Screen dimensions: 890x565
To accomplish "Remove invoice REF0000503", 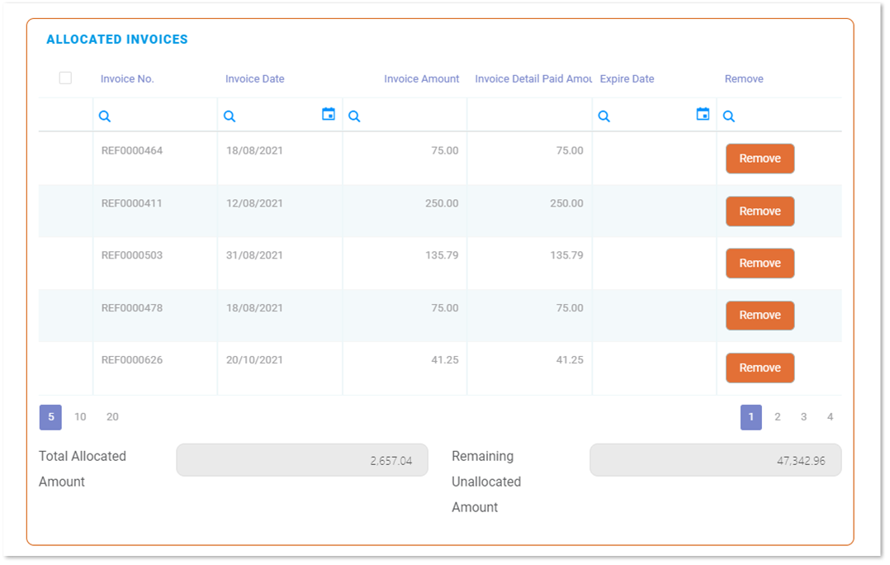I will [760, 264].
